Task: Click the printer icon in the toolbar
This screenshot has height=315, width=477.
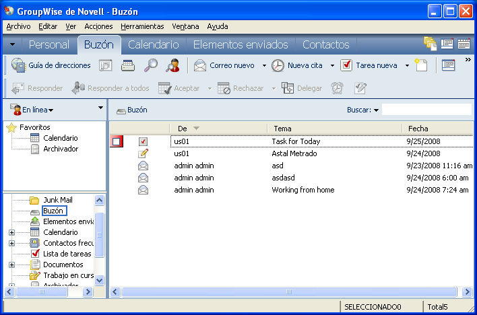Action: click(x=128, y=65)
